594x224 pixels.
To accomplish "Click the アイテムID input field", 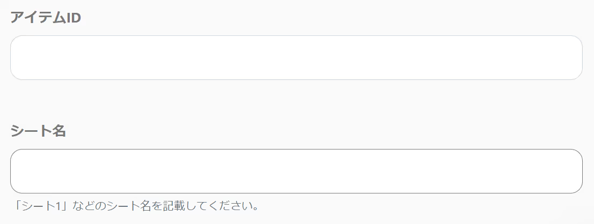I will 296,57.
